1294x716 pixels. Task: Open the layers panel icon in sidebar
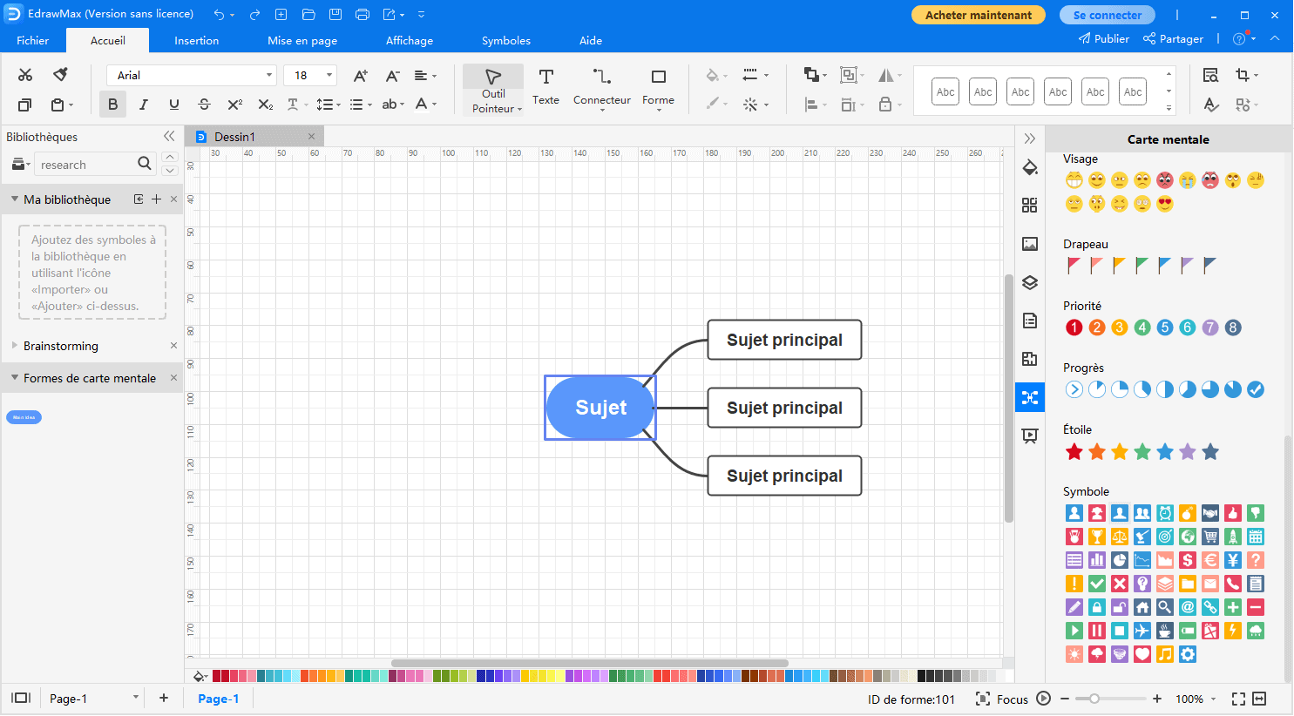1030,282
